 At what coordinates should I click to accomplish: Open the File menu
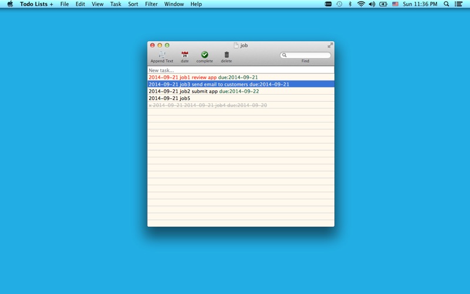[x=65, y=4]
